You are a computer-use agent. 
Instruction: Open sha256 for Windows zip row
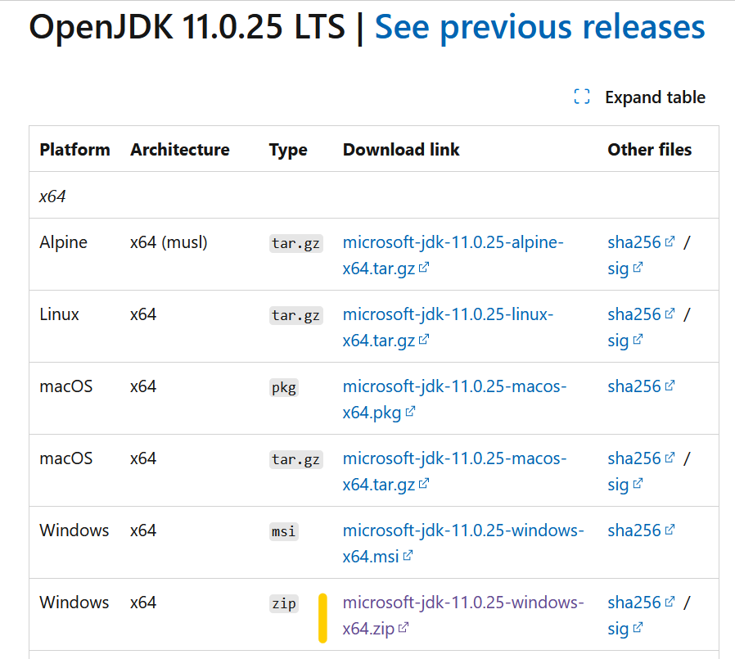634,603
